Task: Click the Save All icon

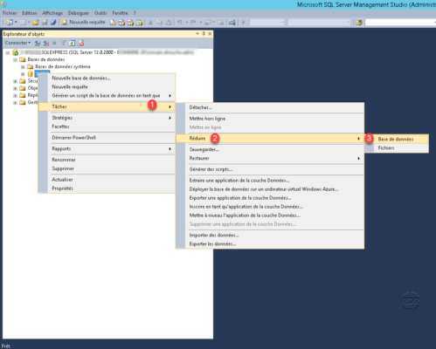Action: tap(53, 23)
